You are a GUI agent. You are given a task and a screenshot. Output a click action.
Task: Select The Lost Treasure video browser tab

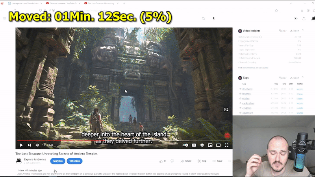coord(101,4)
